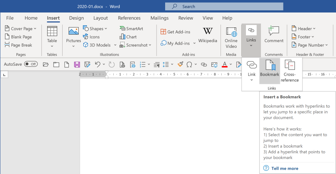Open My Add-ins

point(175,43)
